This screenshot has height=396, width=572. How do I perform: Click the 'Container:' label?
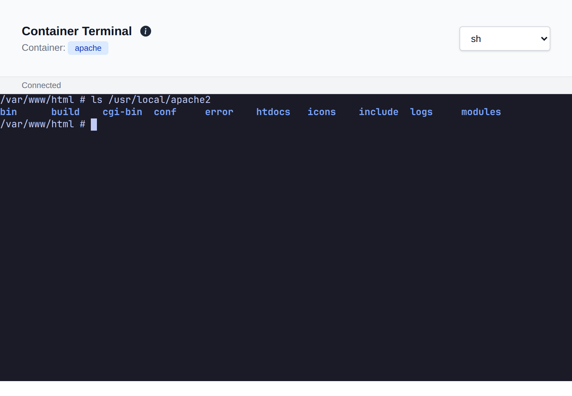coord(43,48)
